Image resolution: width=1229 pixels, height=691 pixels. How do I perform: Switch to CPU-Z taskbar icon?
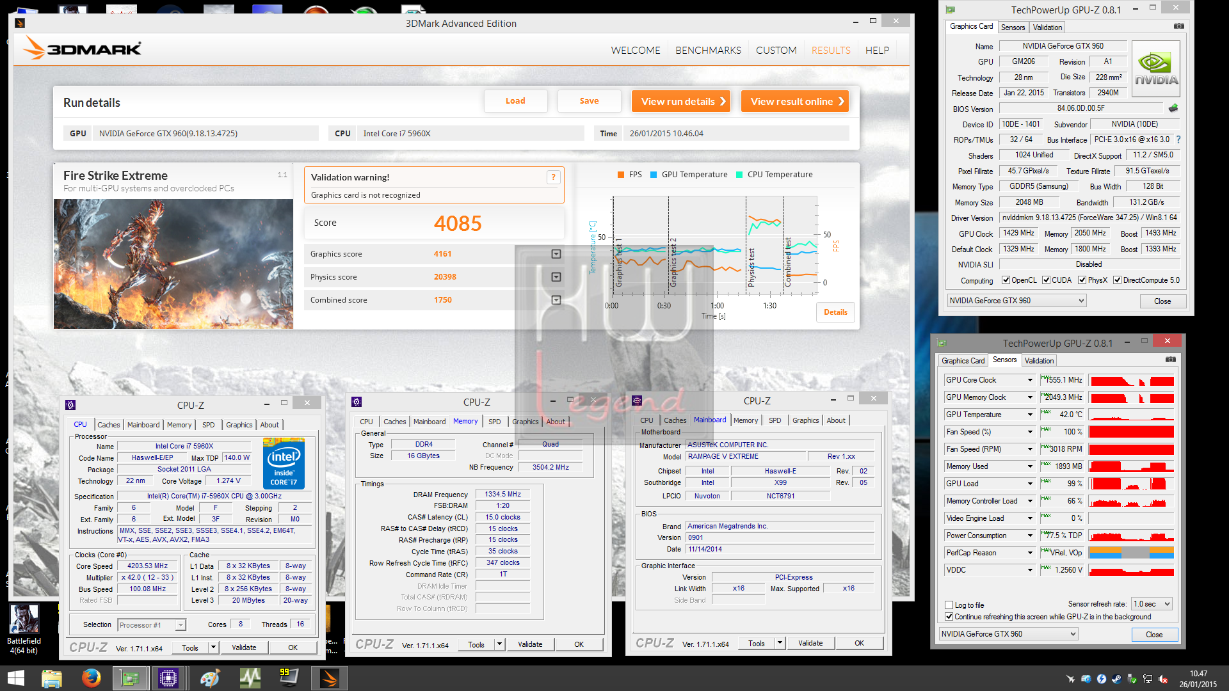169,678
